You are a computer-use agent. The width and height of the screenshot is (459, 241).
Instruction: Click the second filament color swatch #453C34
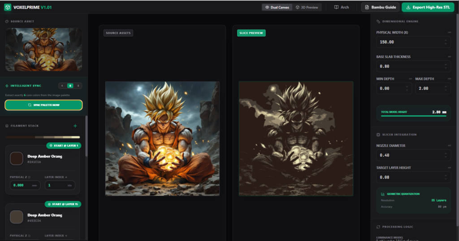click(17, 217)
